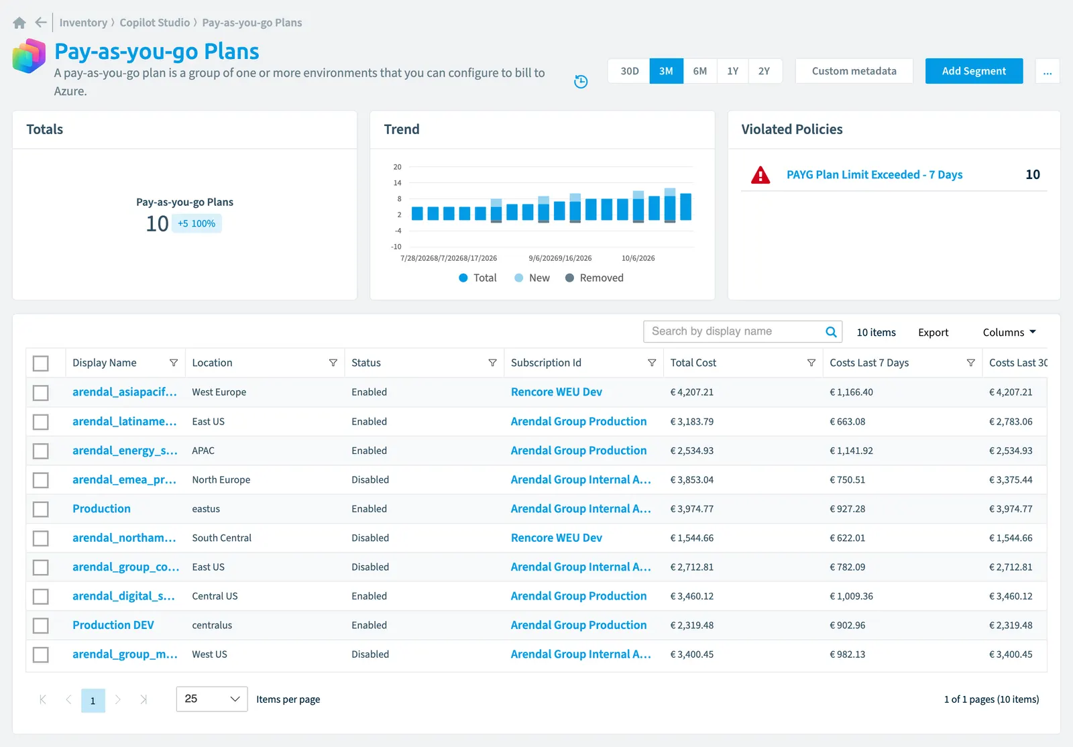Toggle the Total legend color marker
Image resolution: width=1073 pixels, height=747 pixels.
[463, 278]
